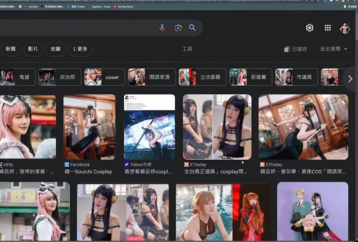Open the Facebook Souichi Cosplay image result
Image resolution: width=358 pixels, height=242 pixels.
click(89, 127)
